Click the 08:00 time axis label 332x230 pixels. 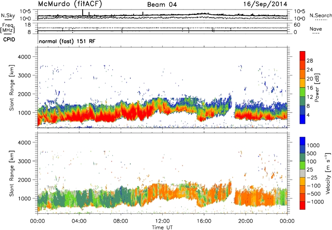(x=121, y=221)
